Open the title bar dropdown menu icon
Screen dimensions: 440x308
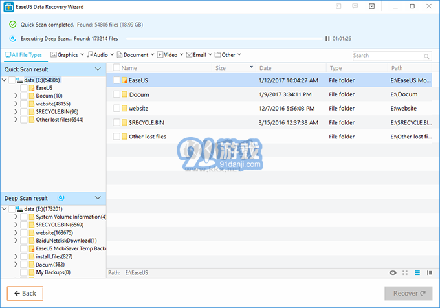pyautogui.click(x=371, y=6)
